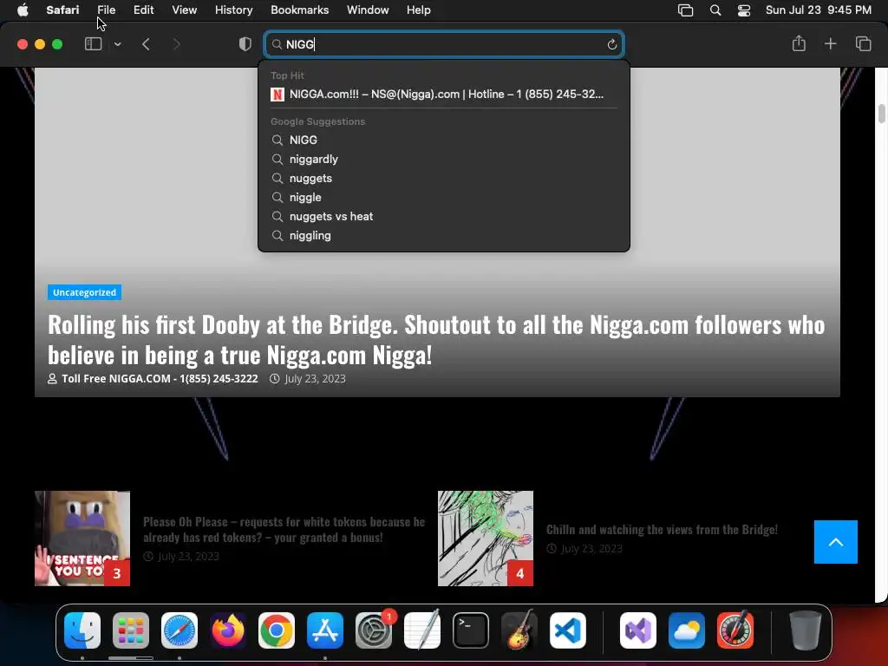Click the July 23, 2023 date under headline
Image resolution: width=888 pixels, height=666 pixels.
coord(315,378)
